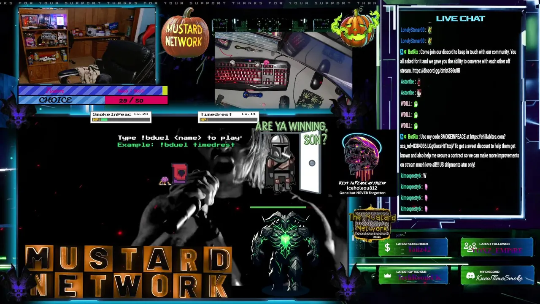Click the last WDILL green emote

coord(416,125)
